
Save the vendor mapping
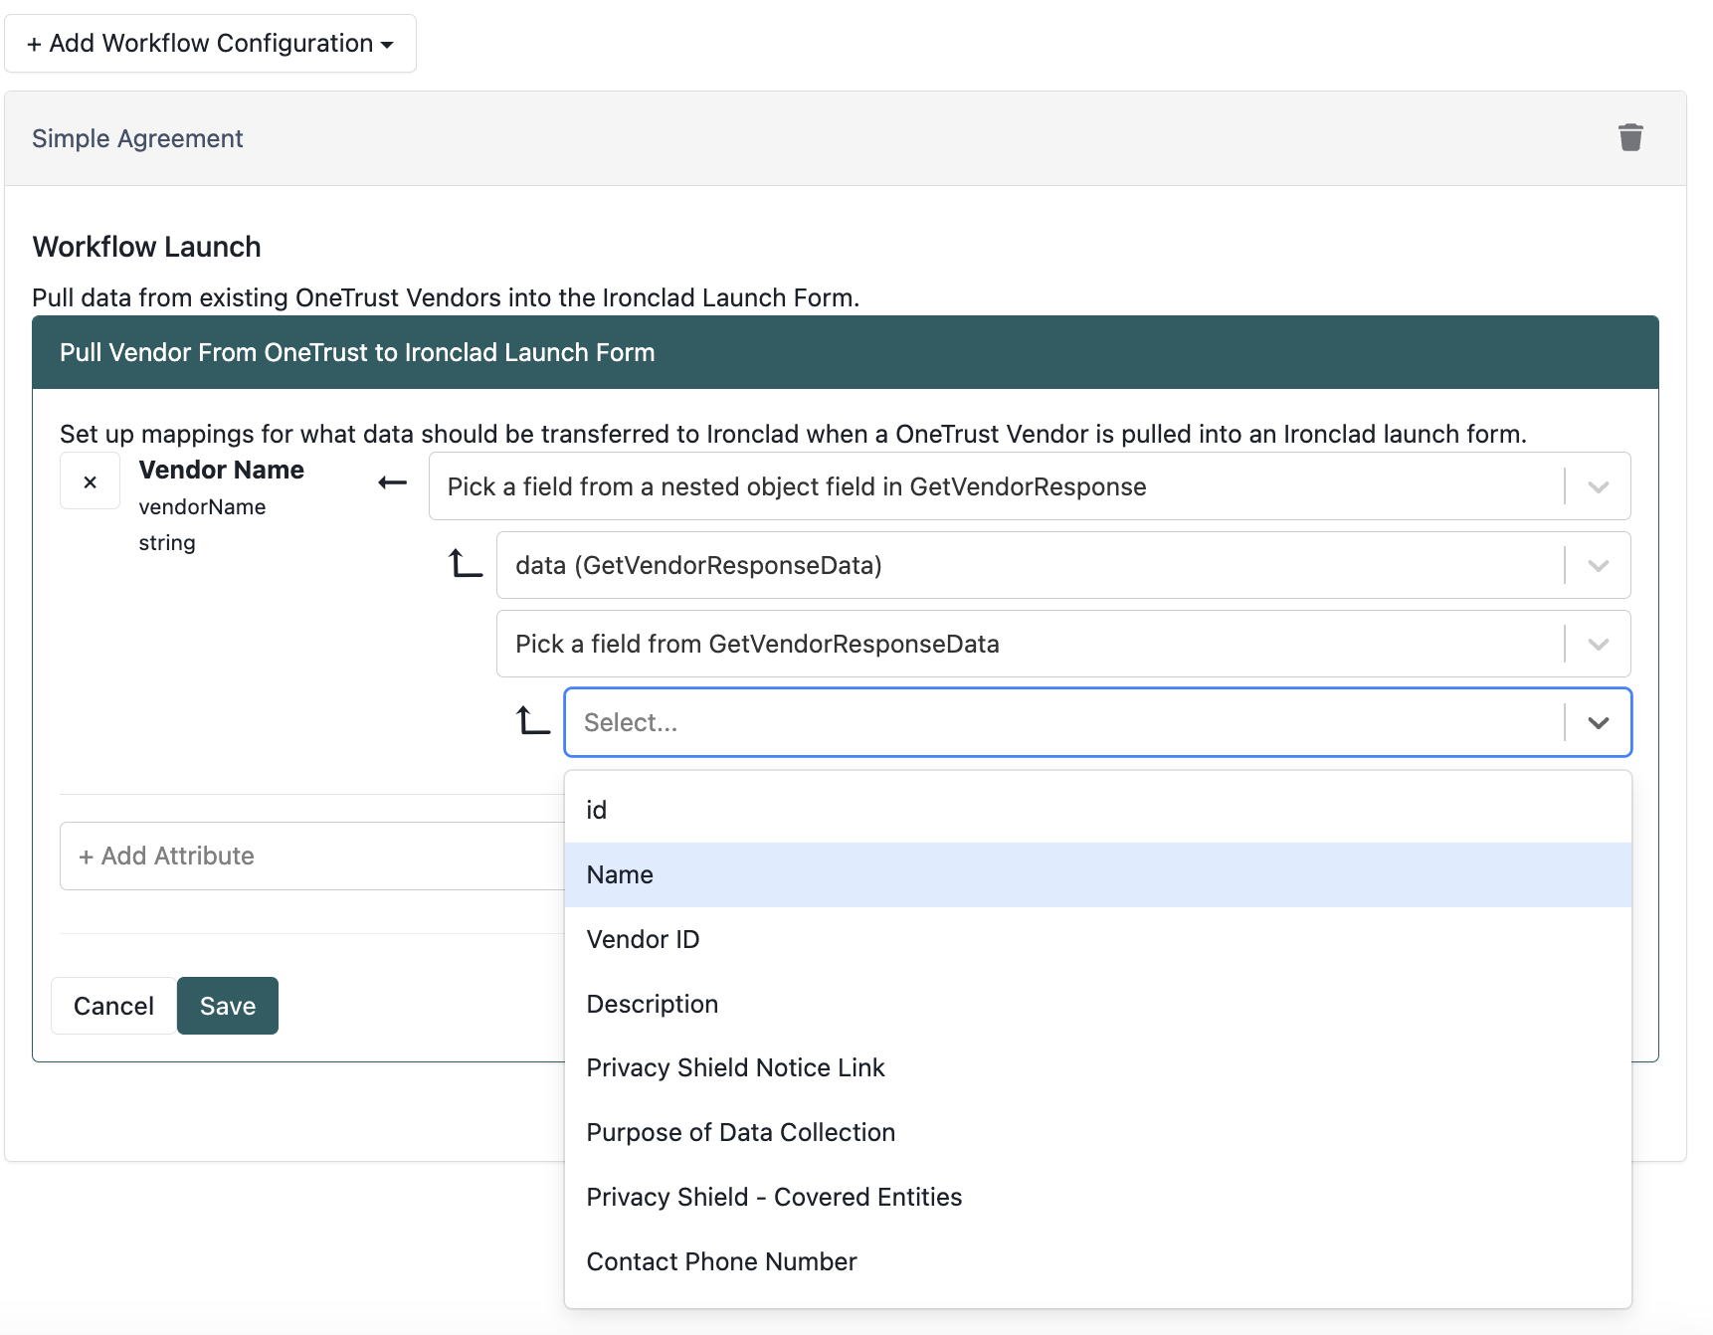point(228,1006)
